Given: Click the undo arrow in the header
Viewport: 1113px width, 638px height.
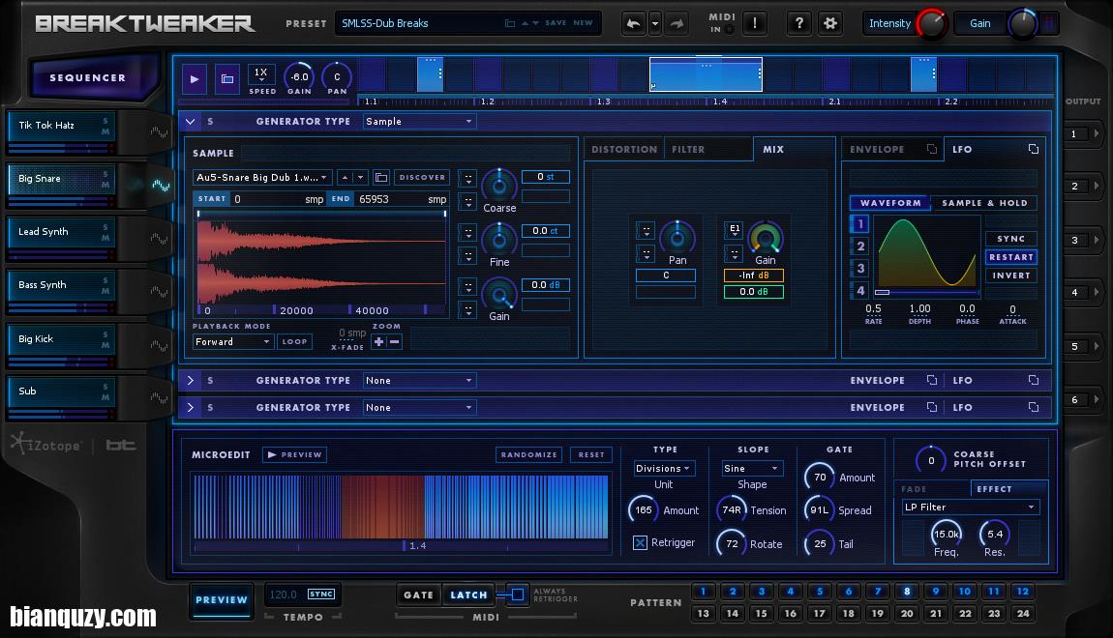Looking at the screenshot, I should pos(633,23).
